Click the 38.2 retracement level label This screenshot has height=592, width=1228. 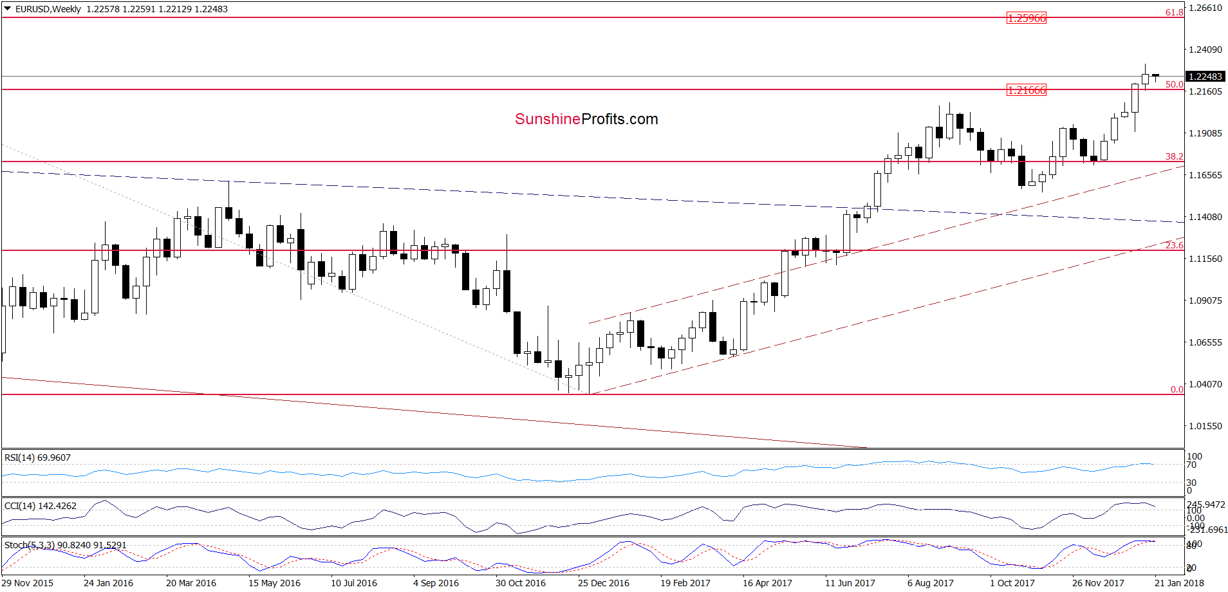(x=1175, y=156)
